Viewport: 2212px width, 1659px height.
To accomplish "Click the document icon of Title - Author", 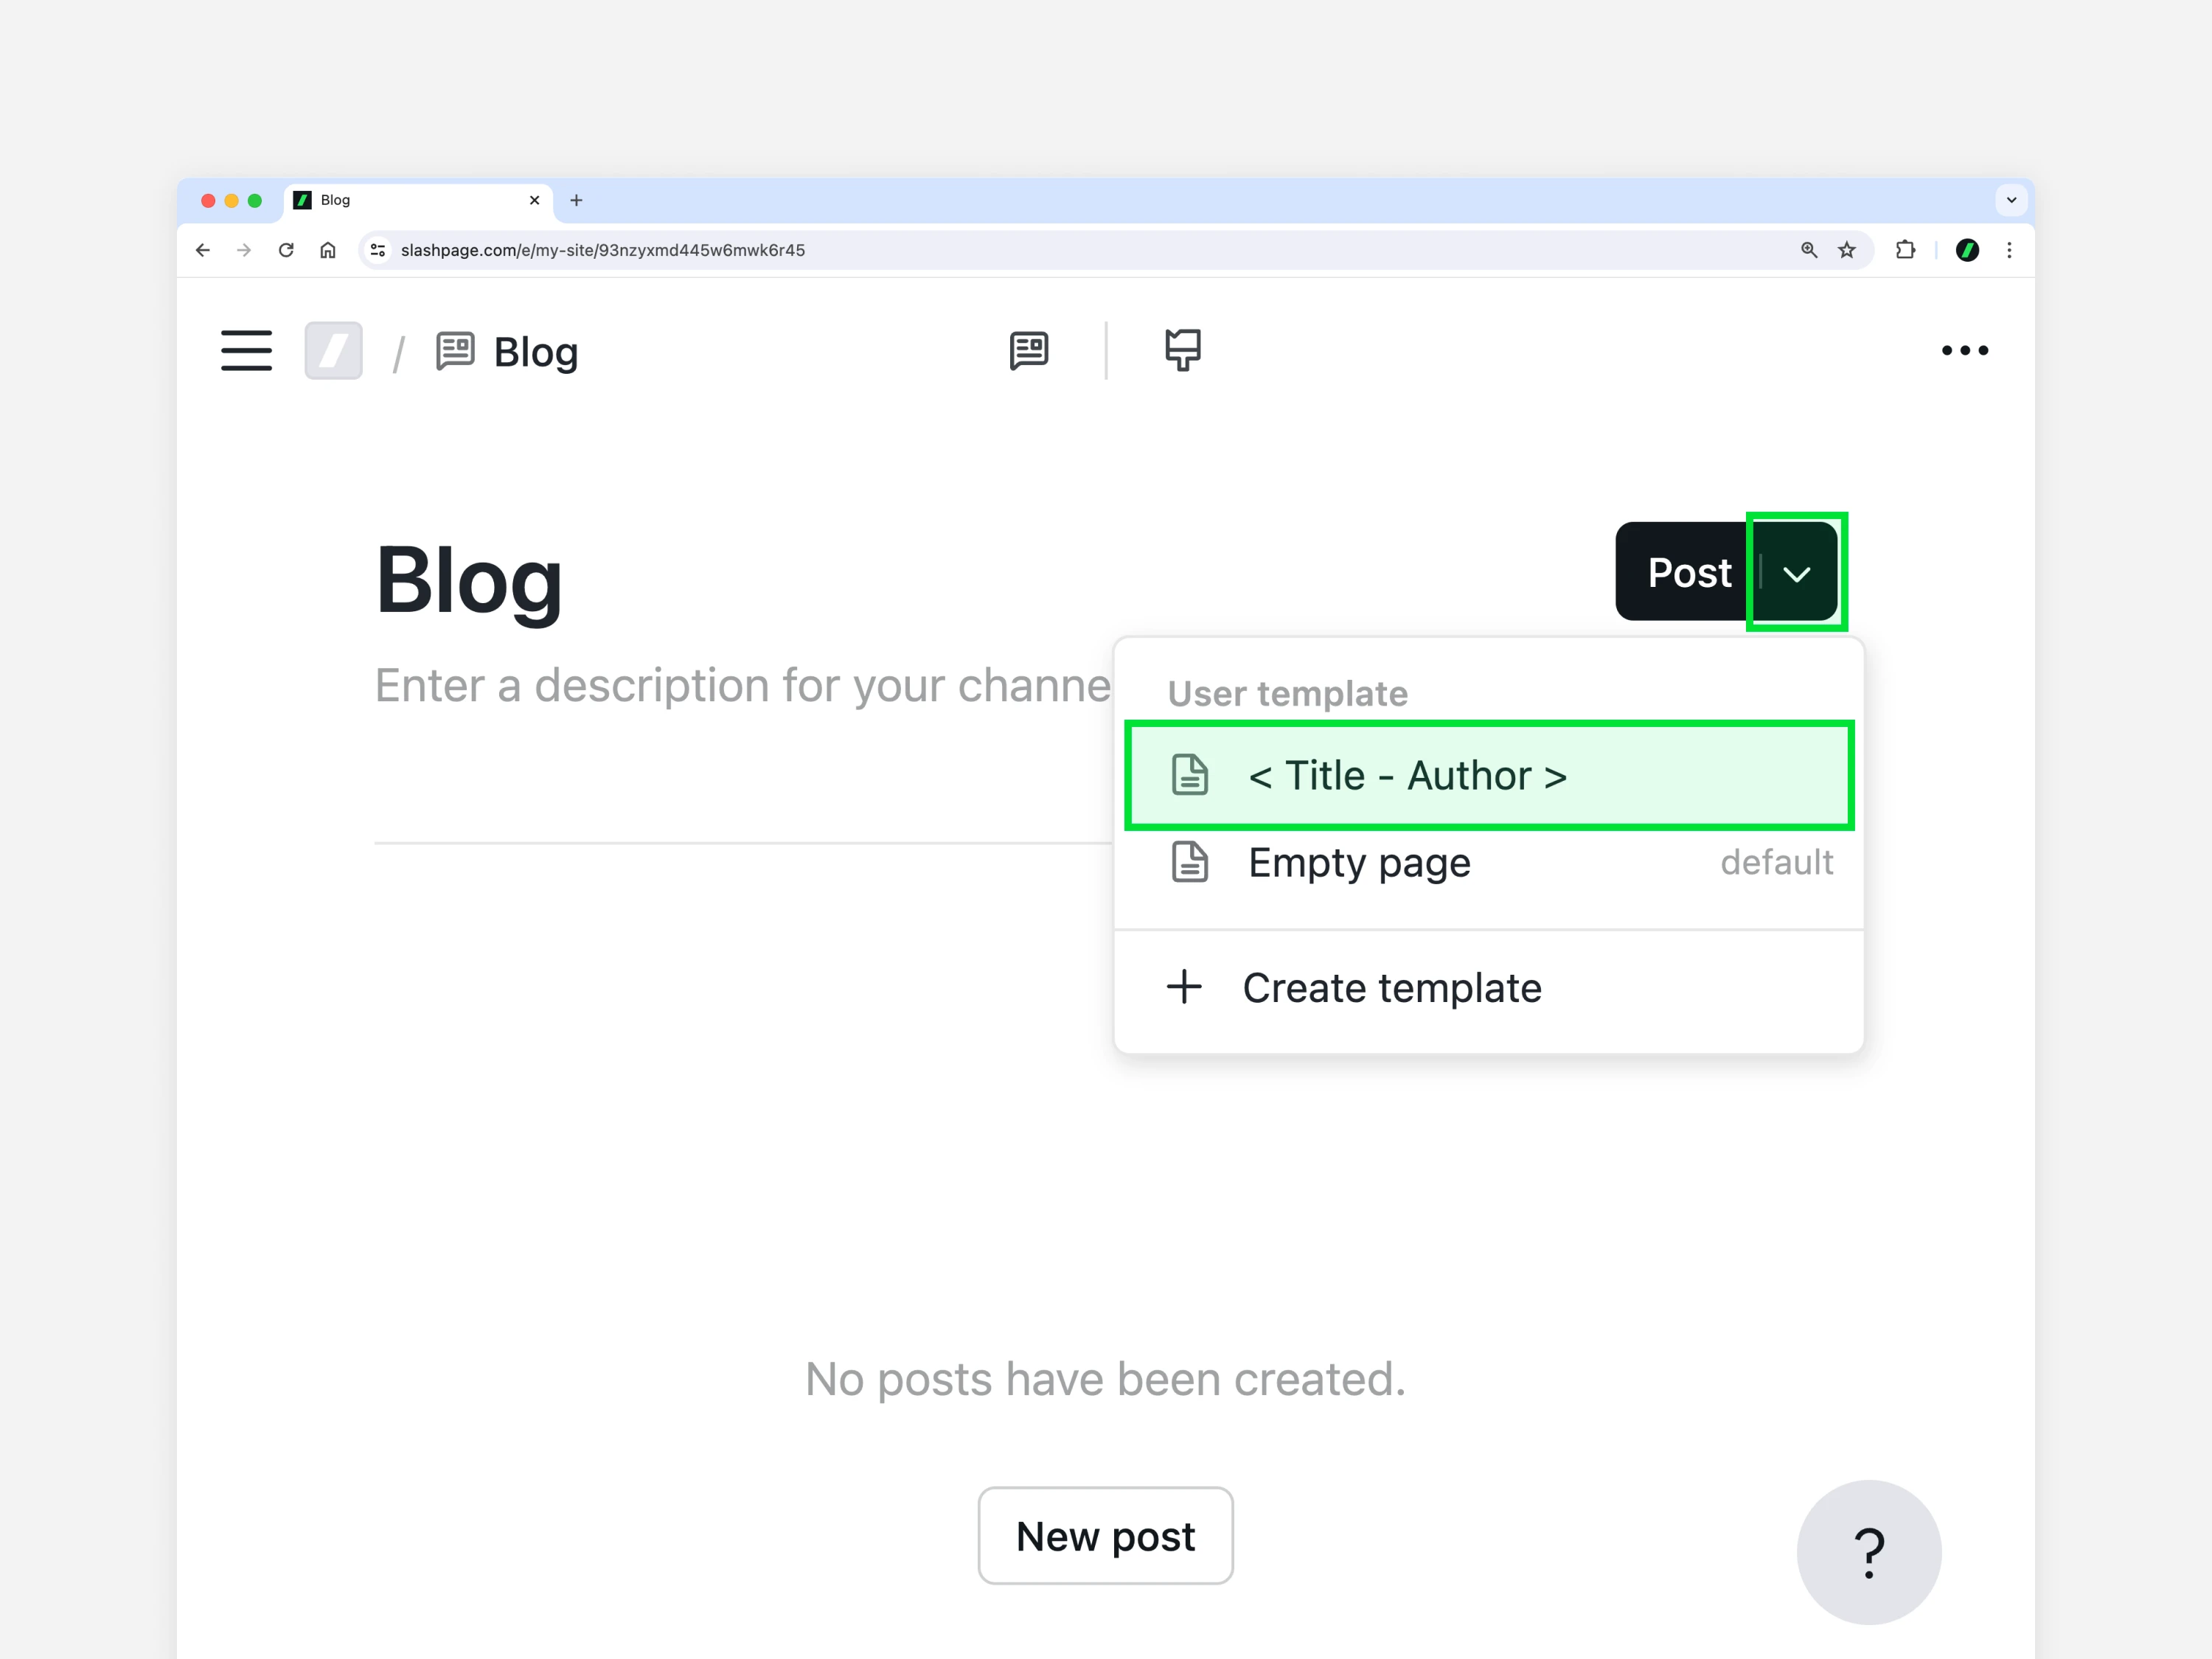I will 1190,775.
